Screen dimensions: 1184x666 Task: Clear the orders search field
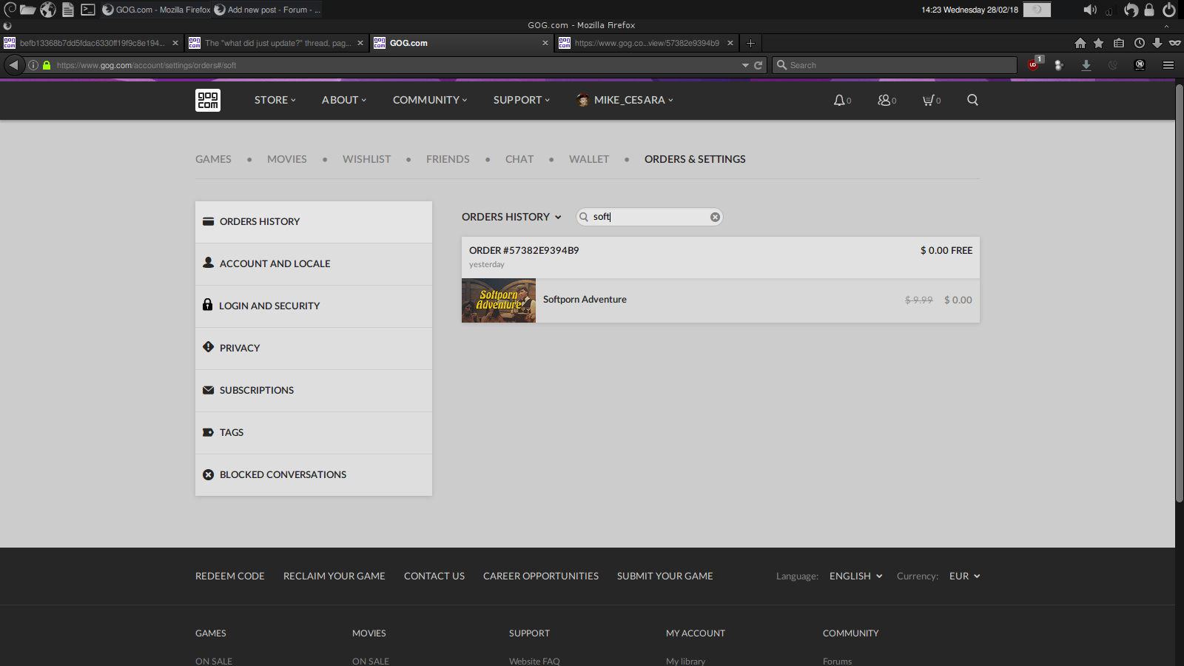(715, 217)
